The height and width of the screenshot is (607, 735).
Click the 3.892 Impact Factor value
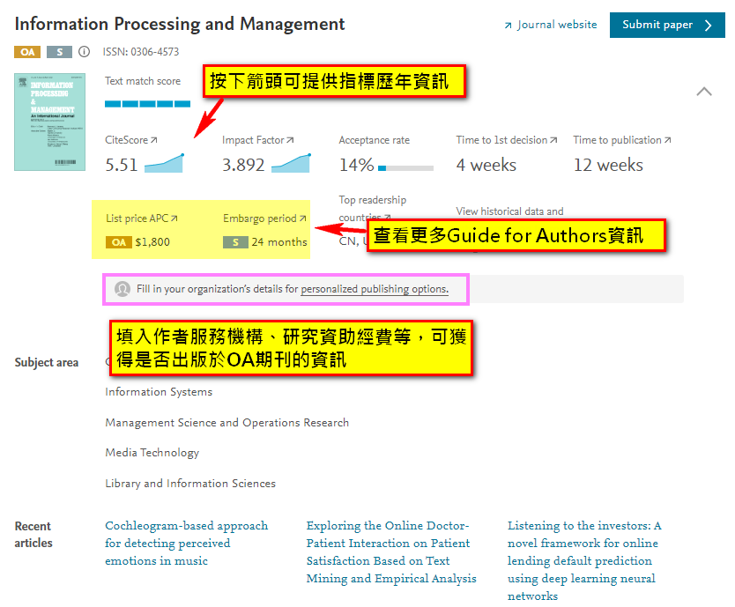tap(243, 165)
